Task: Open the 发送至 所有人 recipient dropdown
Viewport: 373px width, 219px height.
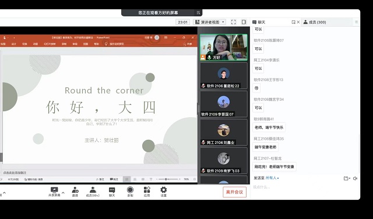Action: point(272,178)
